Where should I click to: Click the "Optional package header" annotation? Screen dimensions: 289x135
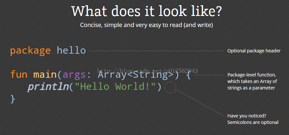(254, 51)
